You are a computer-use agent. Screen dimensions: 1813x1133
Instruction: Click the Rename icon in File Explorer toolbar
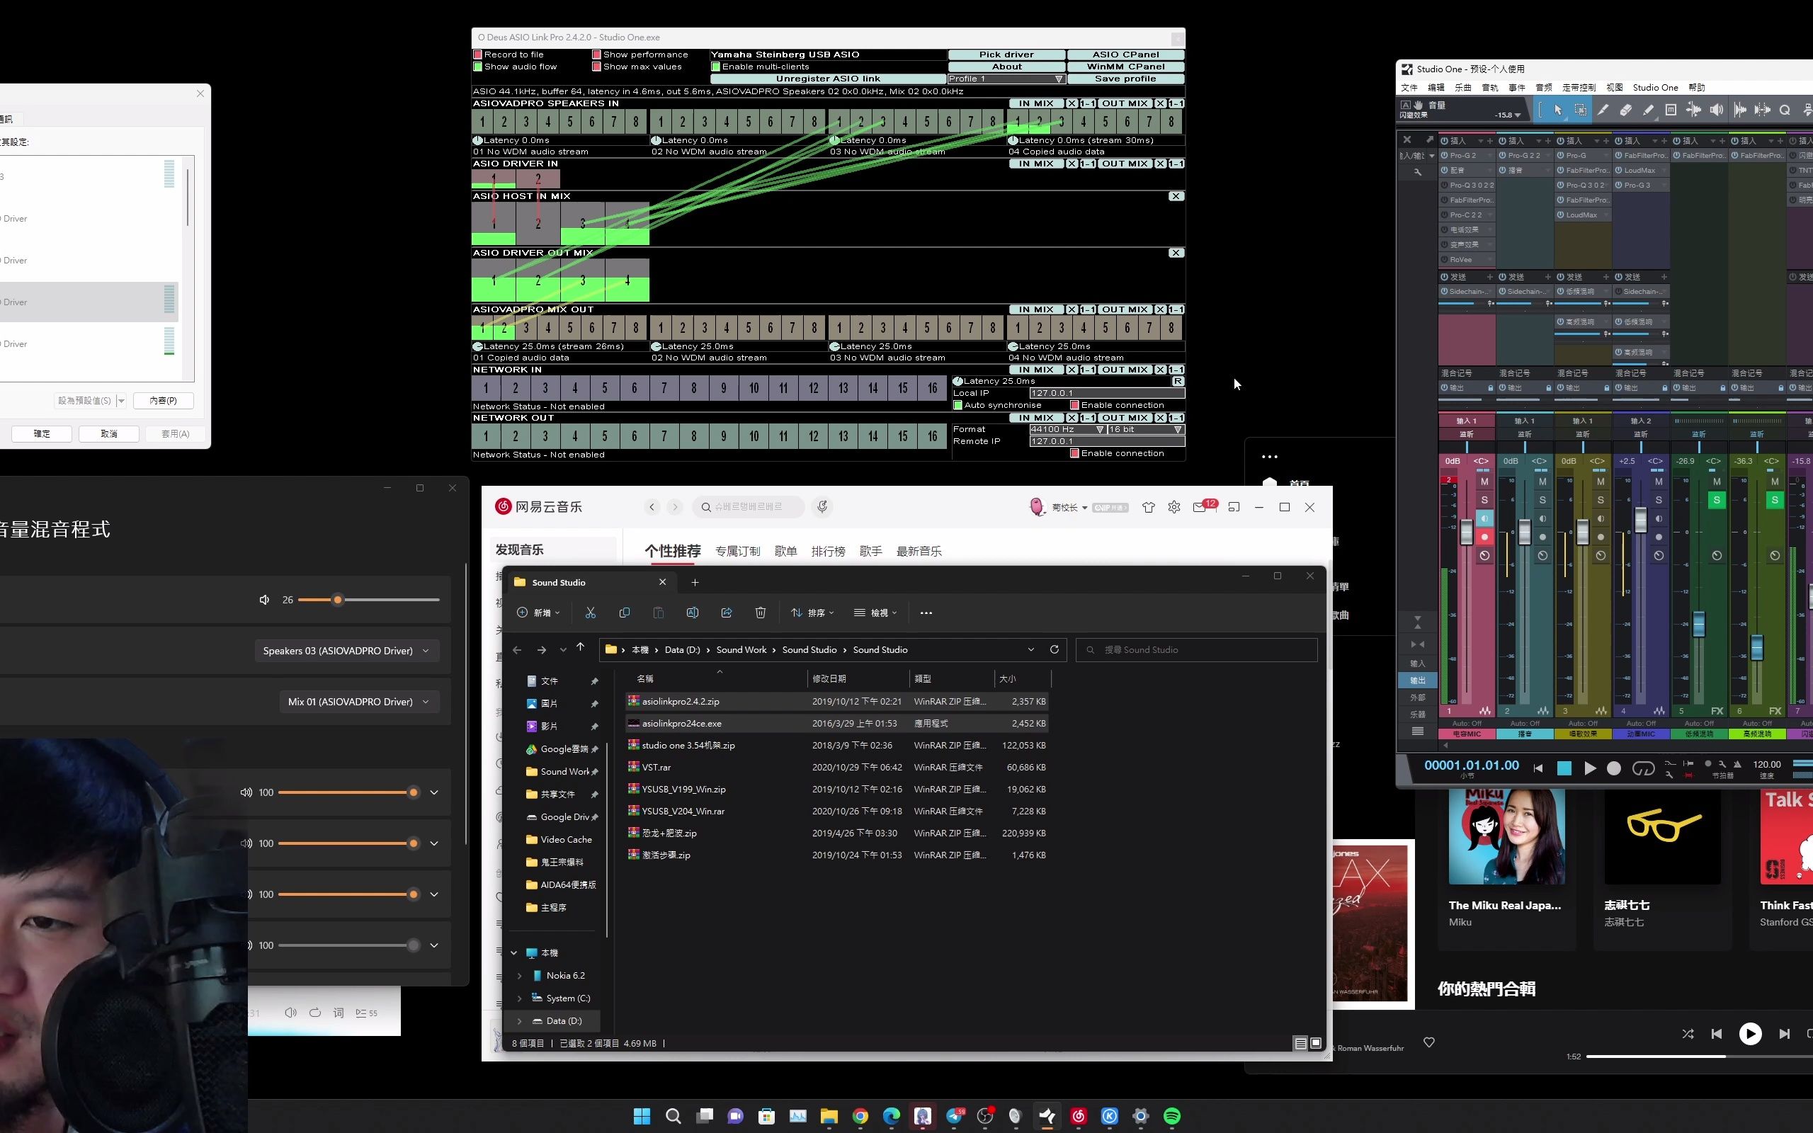[692, 613]
